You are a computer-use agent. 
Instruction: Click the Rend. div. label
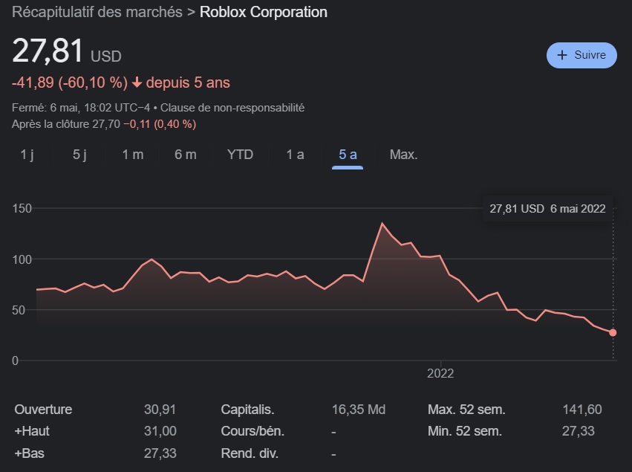click(250, 453)
